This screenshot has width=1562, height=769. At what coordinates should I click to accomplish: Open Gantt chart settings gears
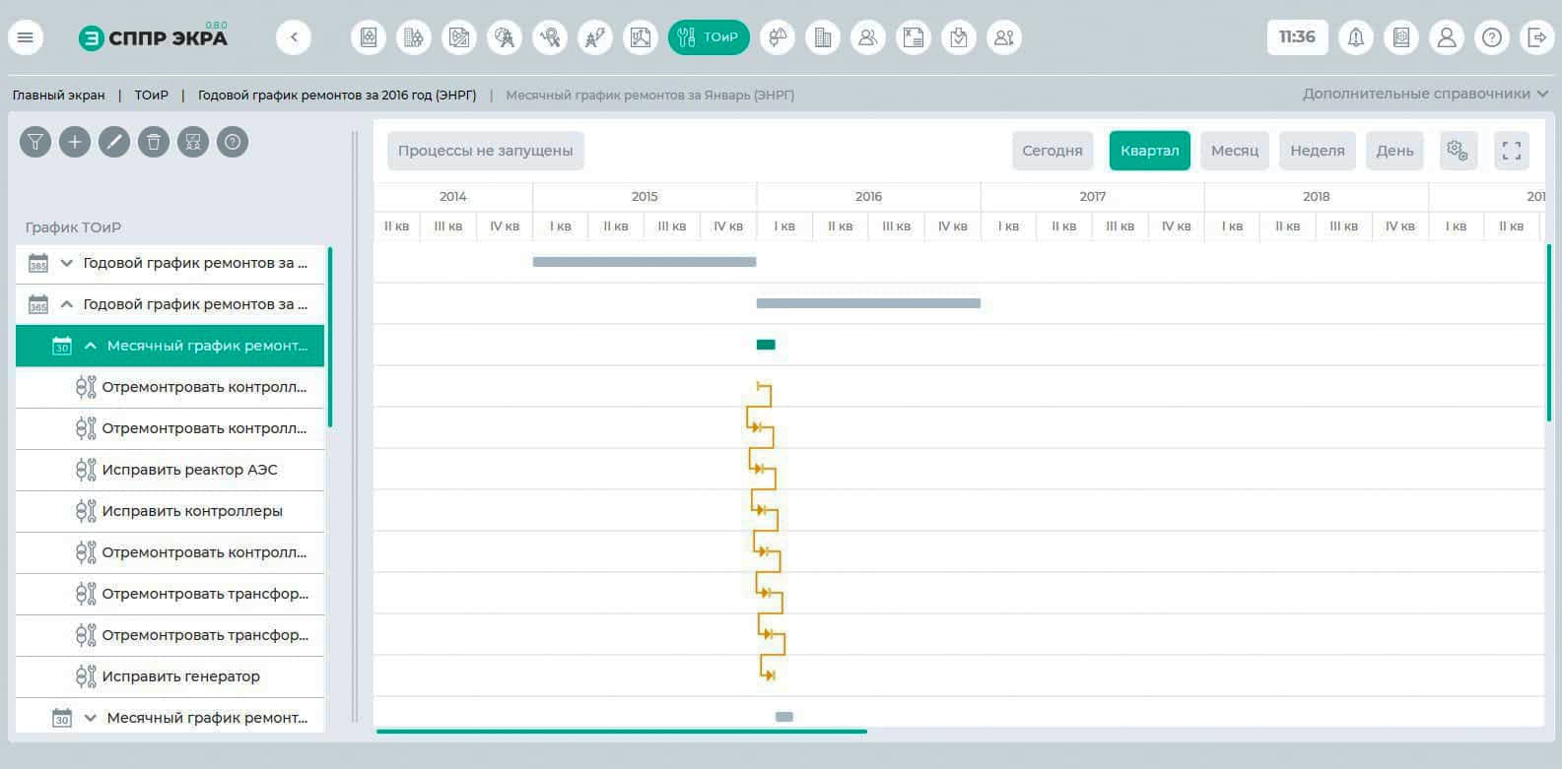point(1459,151)
